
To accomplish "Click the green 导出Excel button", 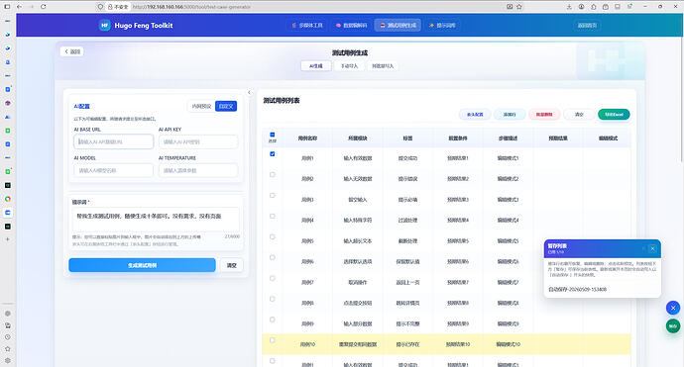I will coord(614,115).
